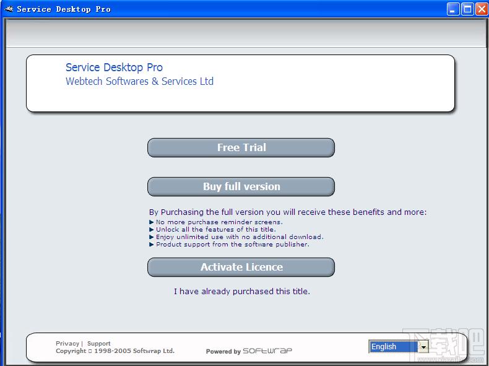Click the Webtech Softwares & Services Ltd text
The image size is (489, 366).
pyautogui.click(x=139, y=82)
